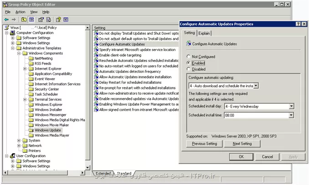Screen dimensions: 309x185
Task: Click the Properties toolbar icon
Action: tap(41, 20)
